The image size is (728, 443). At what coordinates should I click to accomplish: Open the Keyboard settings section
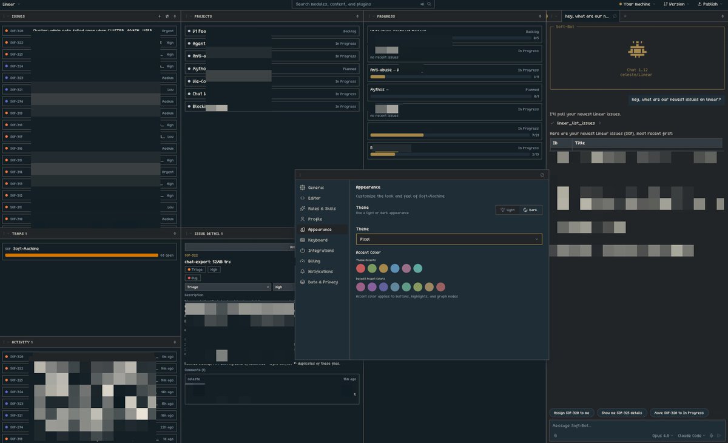point(322,240)
